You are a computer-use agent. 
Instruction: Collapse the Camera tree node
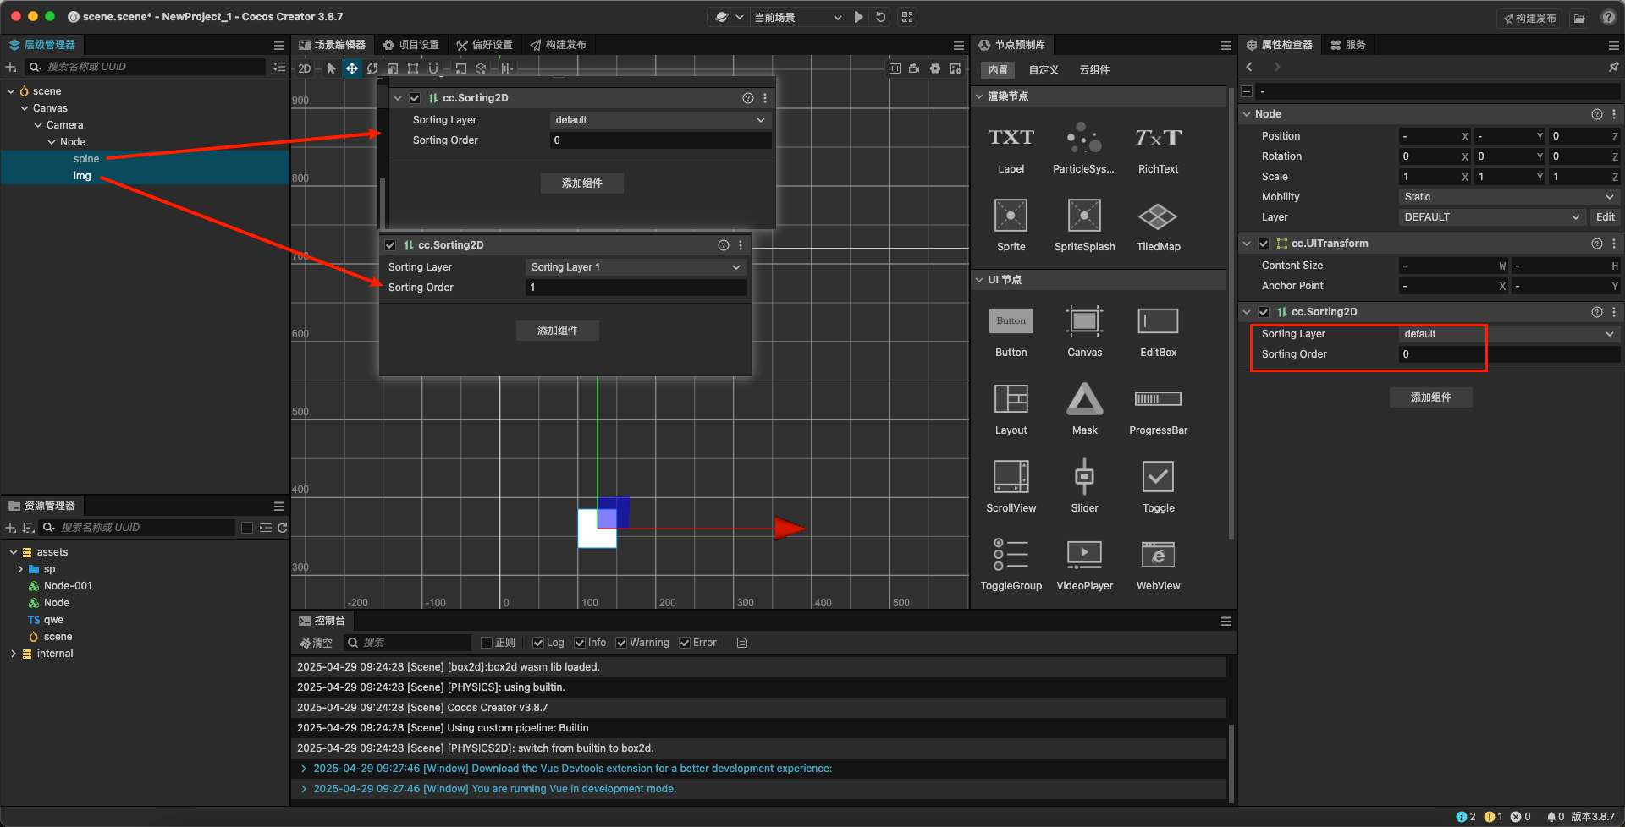tap(38, 125)
